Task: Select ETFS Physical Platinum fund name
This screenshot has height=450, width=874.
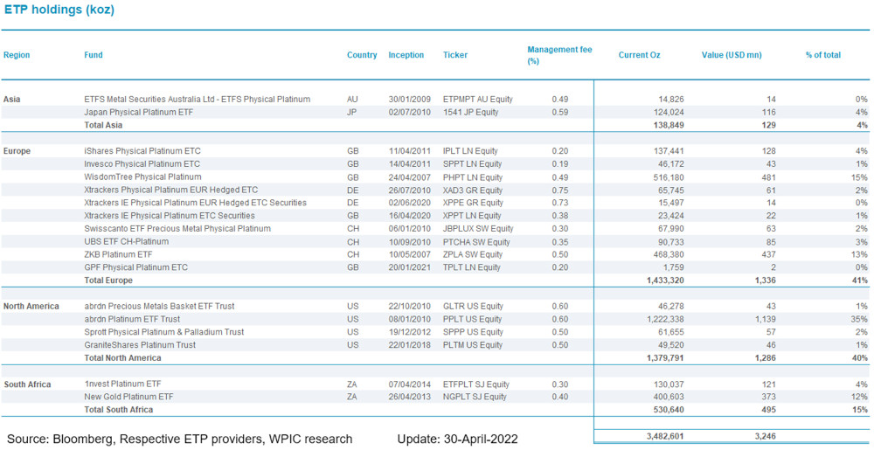Action: pyautogui.click(x=197, y=99)
